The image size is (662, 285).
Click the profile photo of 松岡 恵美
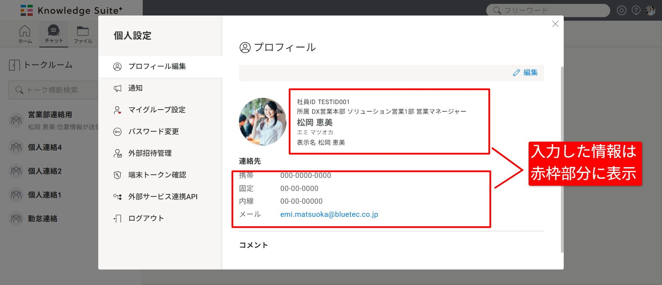263,122
